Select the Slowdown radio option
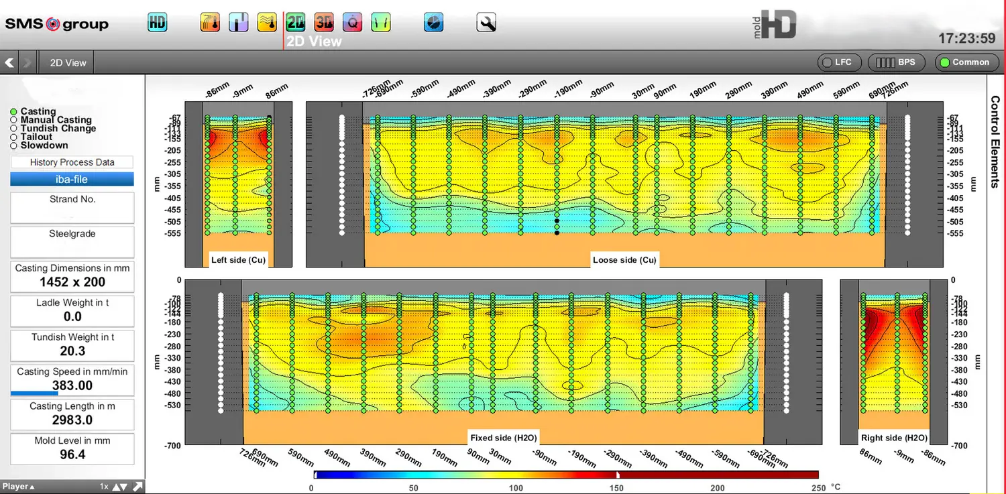The image size is (1006, 494). pyautogui.click(x=14, y=145)
